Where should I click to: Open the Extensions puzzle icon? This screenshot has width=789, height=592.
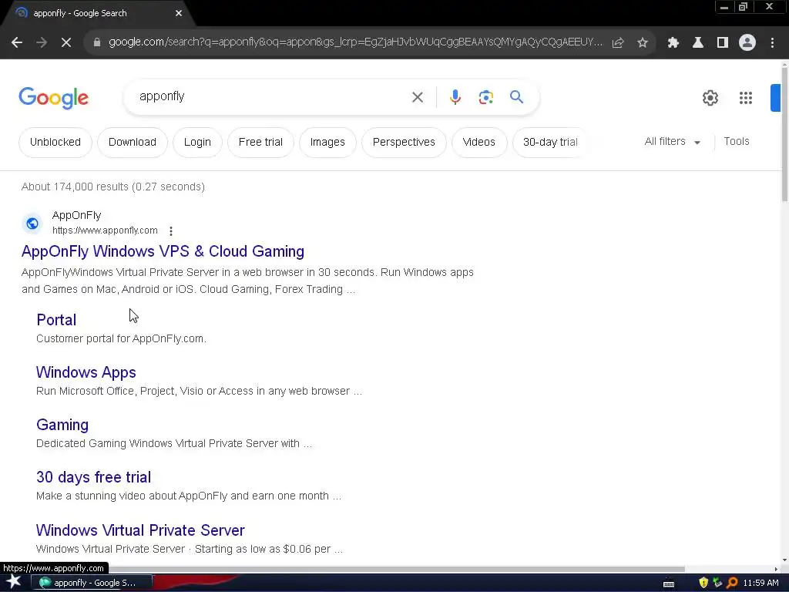pyautogui.click(x=673, y=43)
